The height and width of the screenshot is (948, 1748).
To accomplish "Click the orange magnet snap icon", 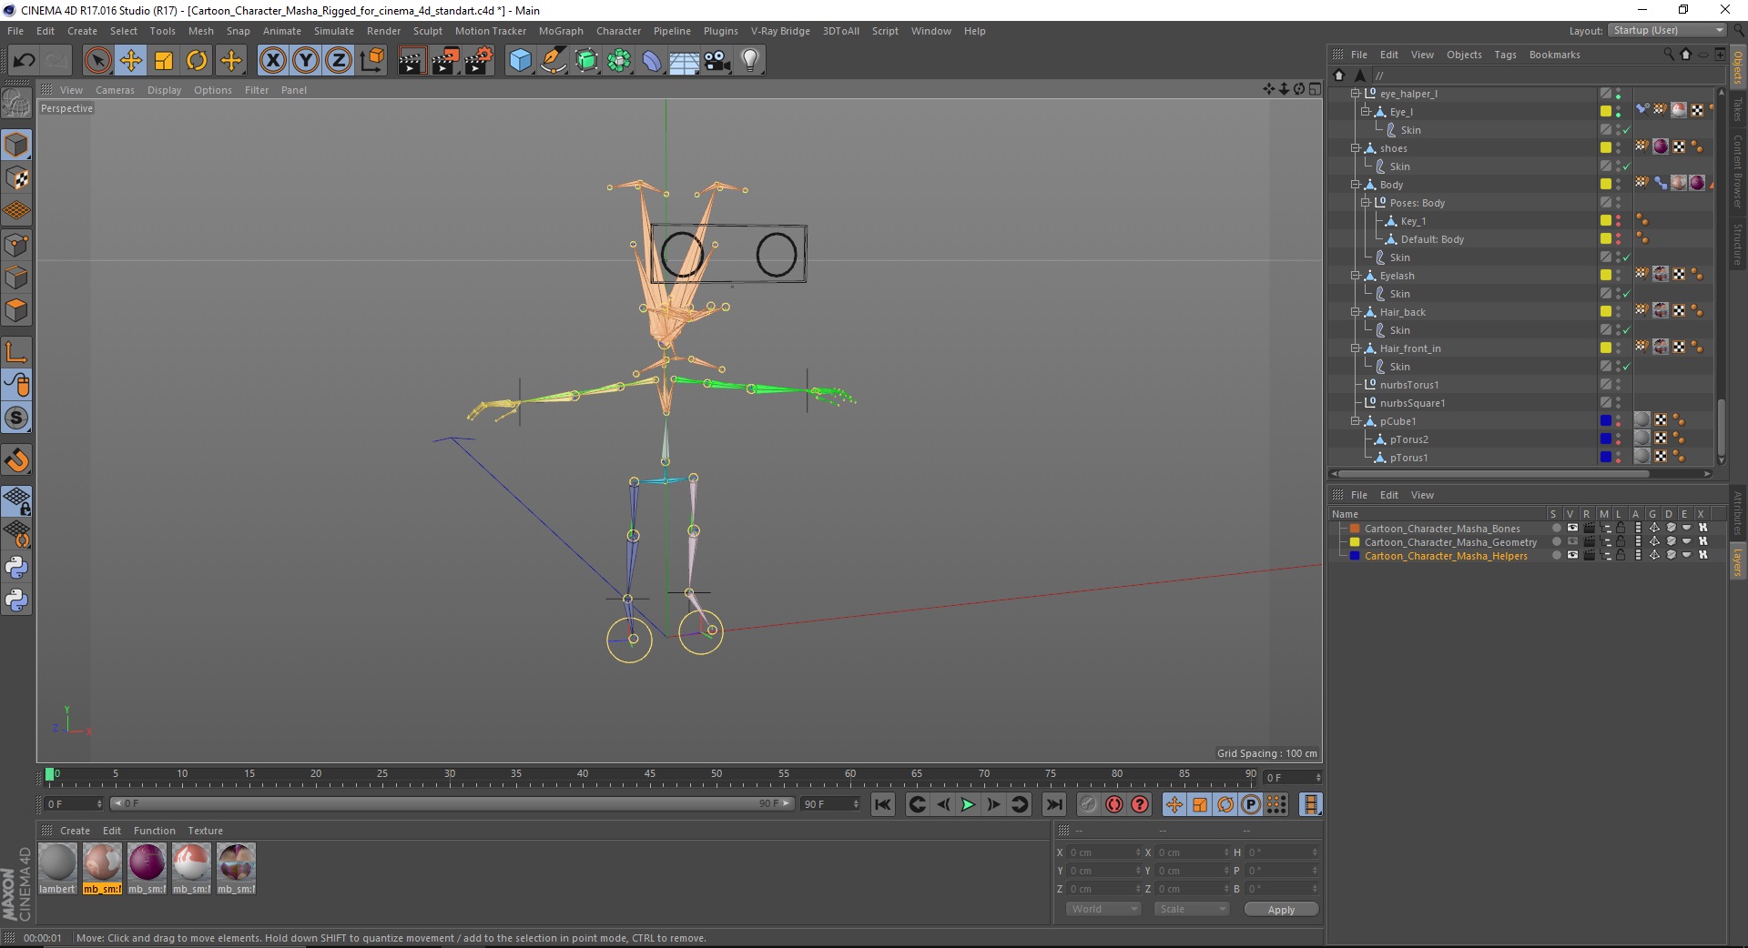I will click(16, 460).
